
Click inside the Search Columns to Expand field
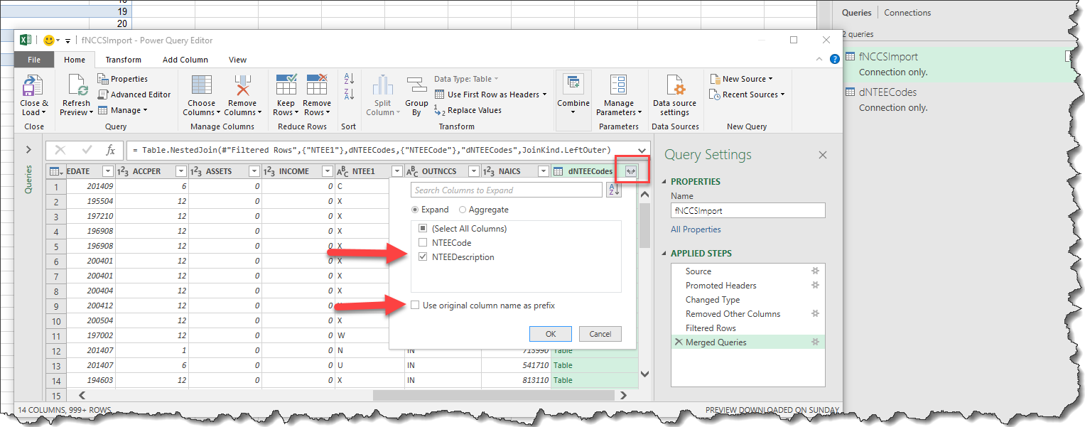(506, 190)
